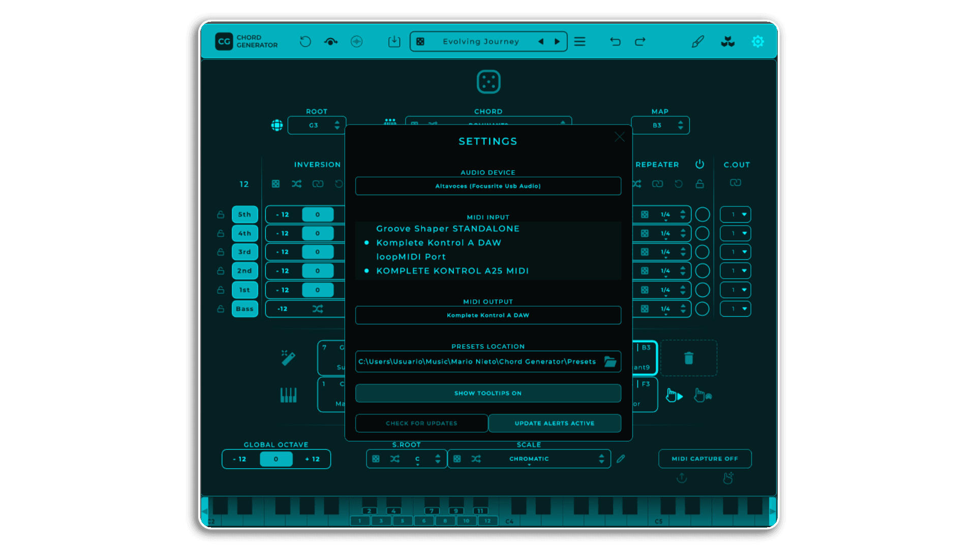976x549 pixels.
Task: Select Komplete Kontrol A DAW as MIDI input
Action: (x=438, y=242)
